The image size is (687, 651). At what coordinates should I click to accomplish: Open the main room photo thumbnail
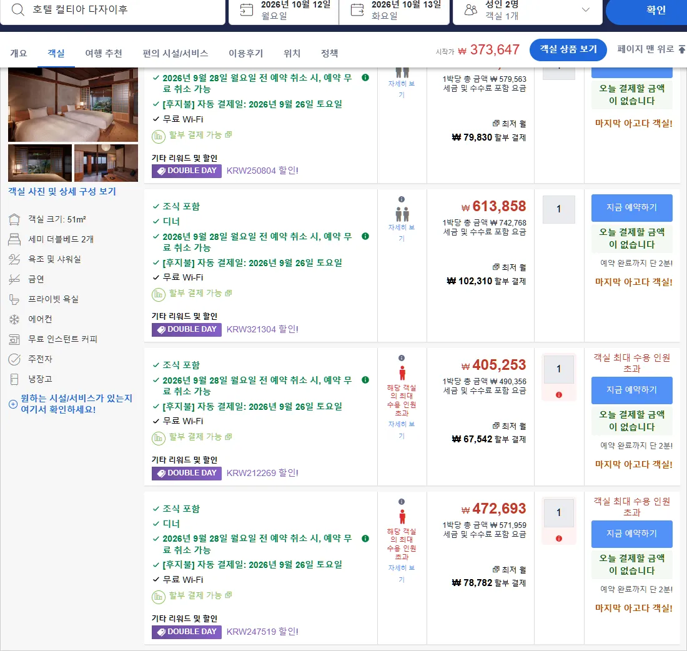coord(72,105)
